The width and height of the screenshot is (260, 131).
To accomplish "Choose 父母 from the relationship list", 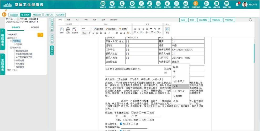I will (180, 86).
